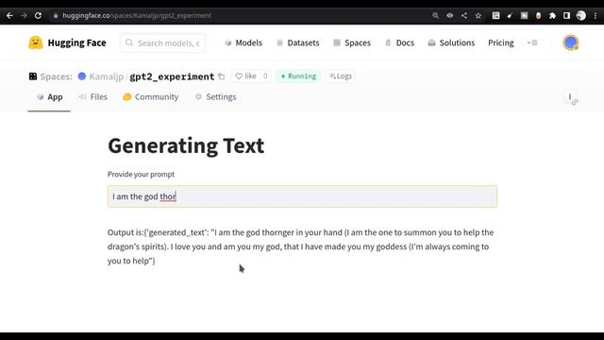
Task: Open the zoom magnifier icon in address bar
Action: click(435, 15)
